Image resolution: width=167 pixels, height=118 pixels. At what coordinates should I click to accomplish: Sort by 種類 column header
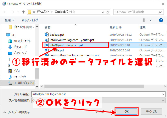pos(143,27)
